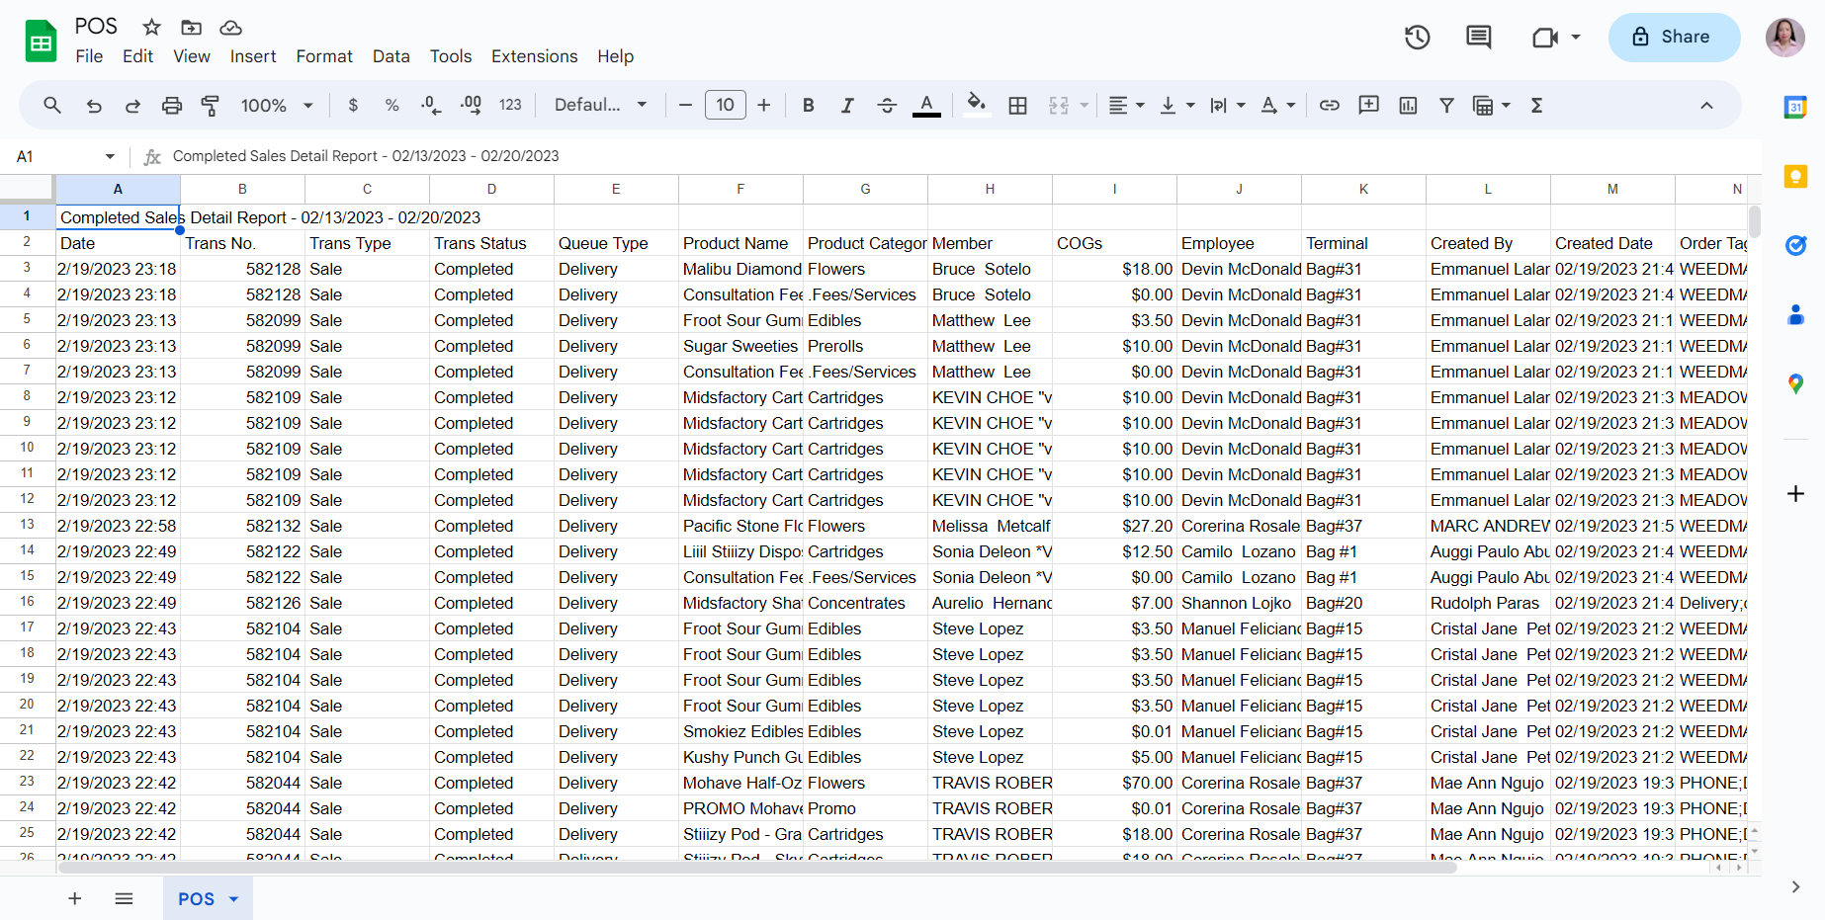The height and width of the screenshot is (920, 1825).
Task: Click the search menus magnifier
Action: tap(52, 105)
